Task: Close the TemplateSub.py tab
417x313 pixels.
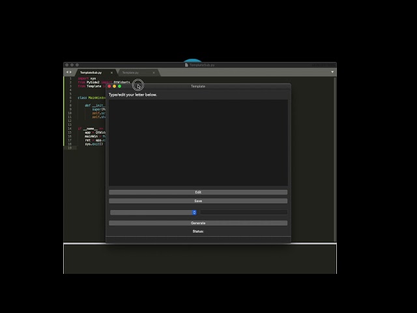Action: [x=111, y=72]
